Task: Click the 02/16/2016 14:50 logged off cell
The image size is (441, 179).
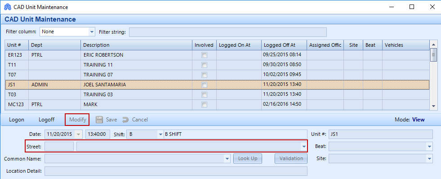Action: click(284, 104)
